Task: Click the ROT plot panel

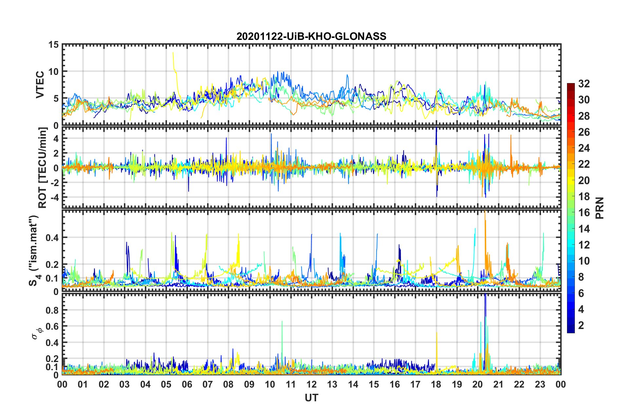Action: 311,168
